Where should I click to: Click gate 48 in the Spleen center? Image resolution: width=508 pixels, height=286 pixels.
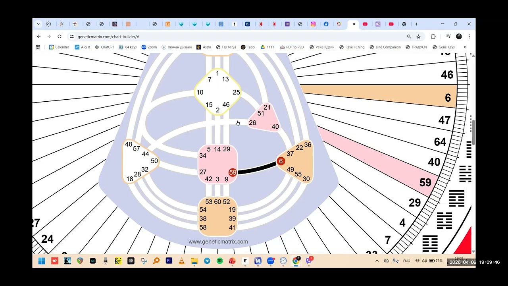[129, 144]
